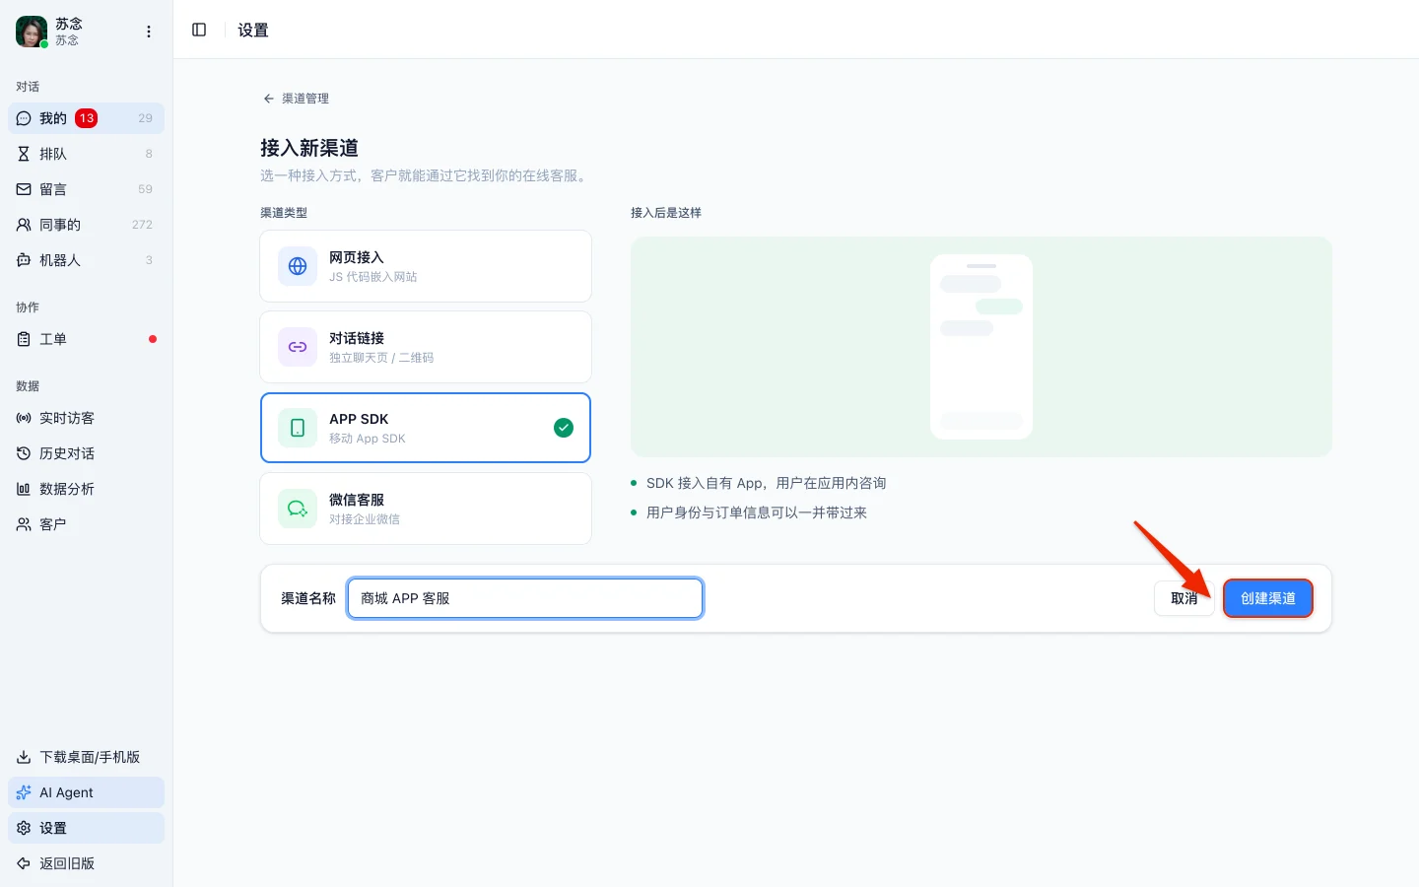Click the 创建渠道 button
Viewport: 1419px width, 887px height.
coord(1268,598)
